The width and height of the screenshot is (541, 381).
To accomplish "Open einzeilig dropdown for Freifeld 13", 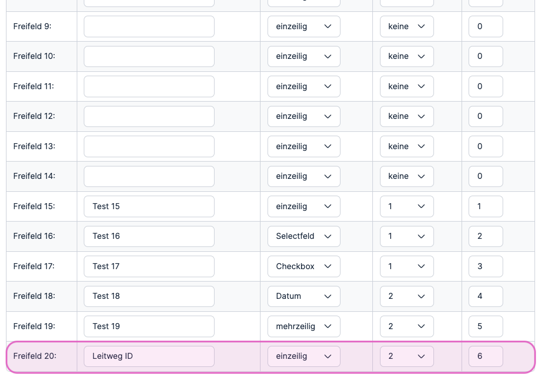I will pyautogui.click(x=304, y=146).
